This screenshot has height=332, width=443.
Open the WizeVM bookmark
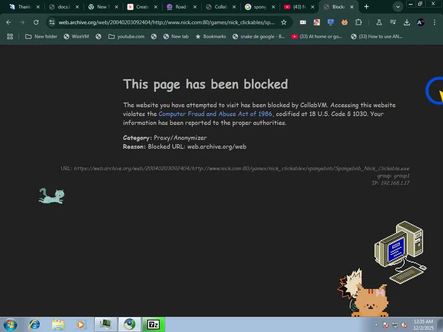(76, 37)
